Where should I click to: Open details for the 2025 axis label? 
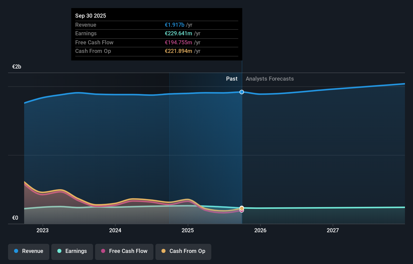coord(188,230)
